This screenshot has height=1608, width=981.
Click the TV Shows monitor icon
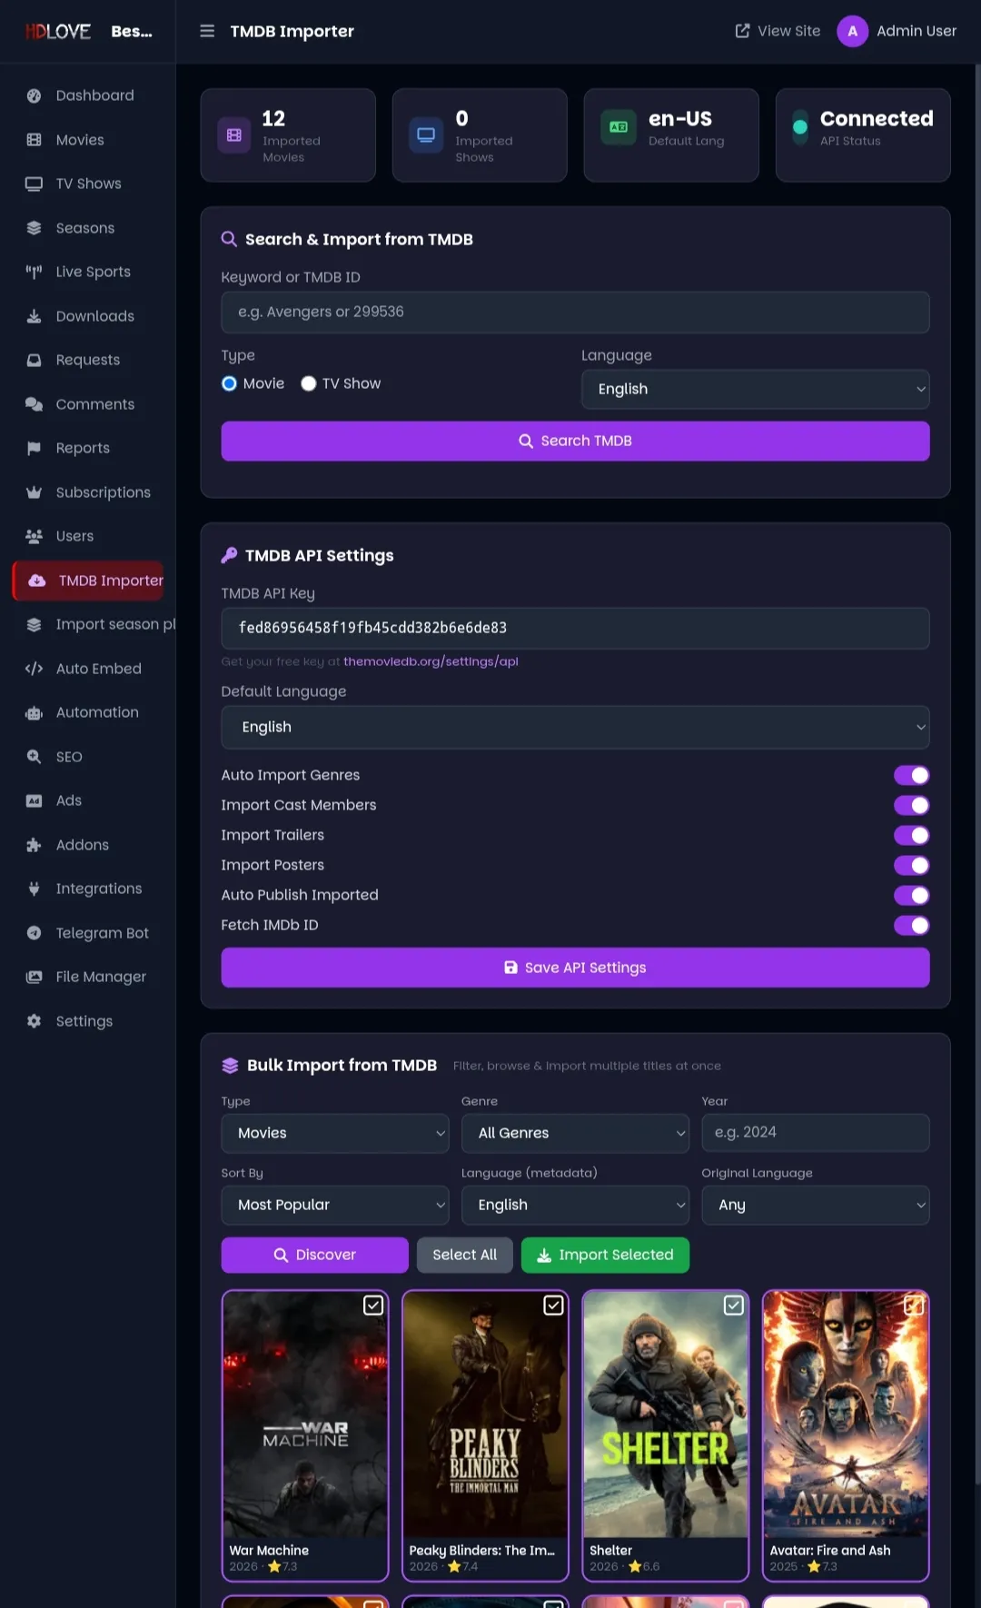click(34, 184)
